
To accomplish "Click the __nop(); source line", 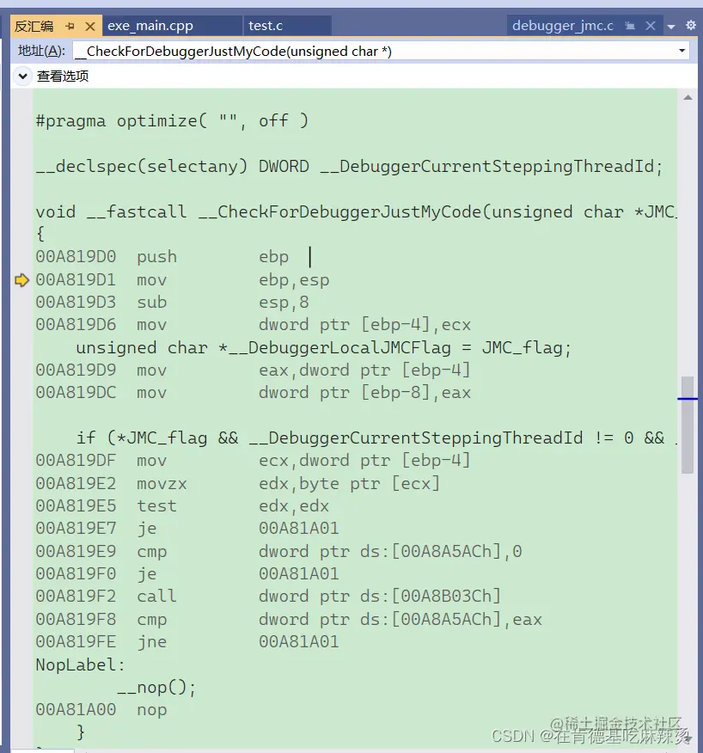I will [156, 688].
